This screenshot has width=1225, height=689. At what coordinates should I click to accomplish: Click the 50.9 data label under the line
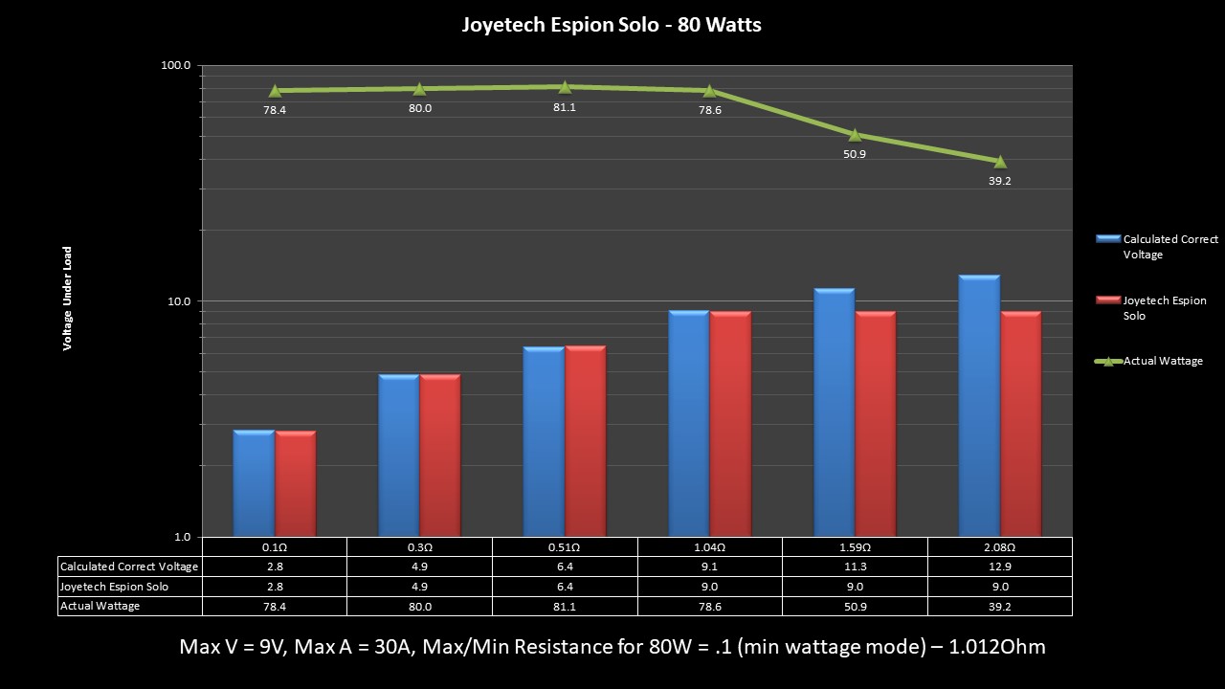coord(855,154)
